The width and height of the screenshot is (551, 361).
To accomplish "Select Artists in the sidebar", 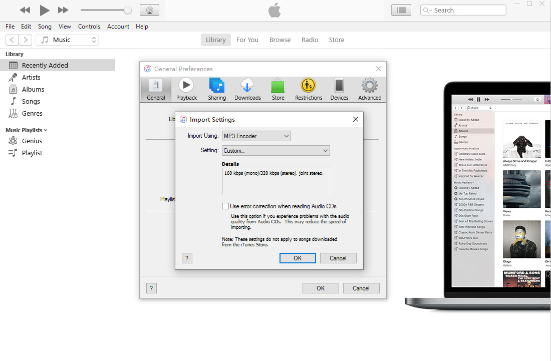I will tap(57, 77).
